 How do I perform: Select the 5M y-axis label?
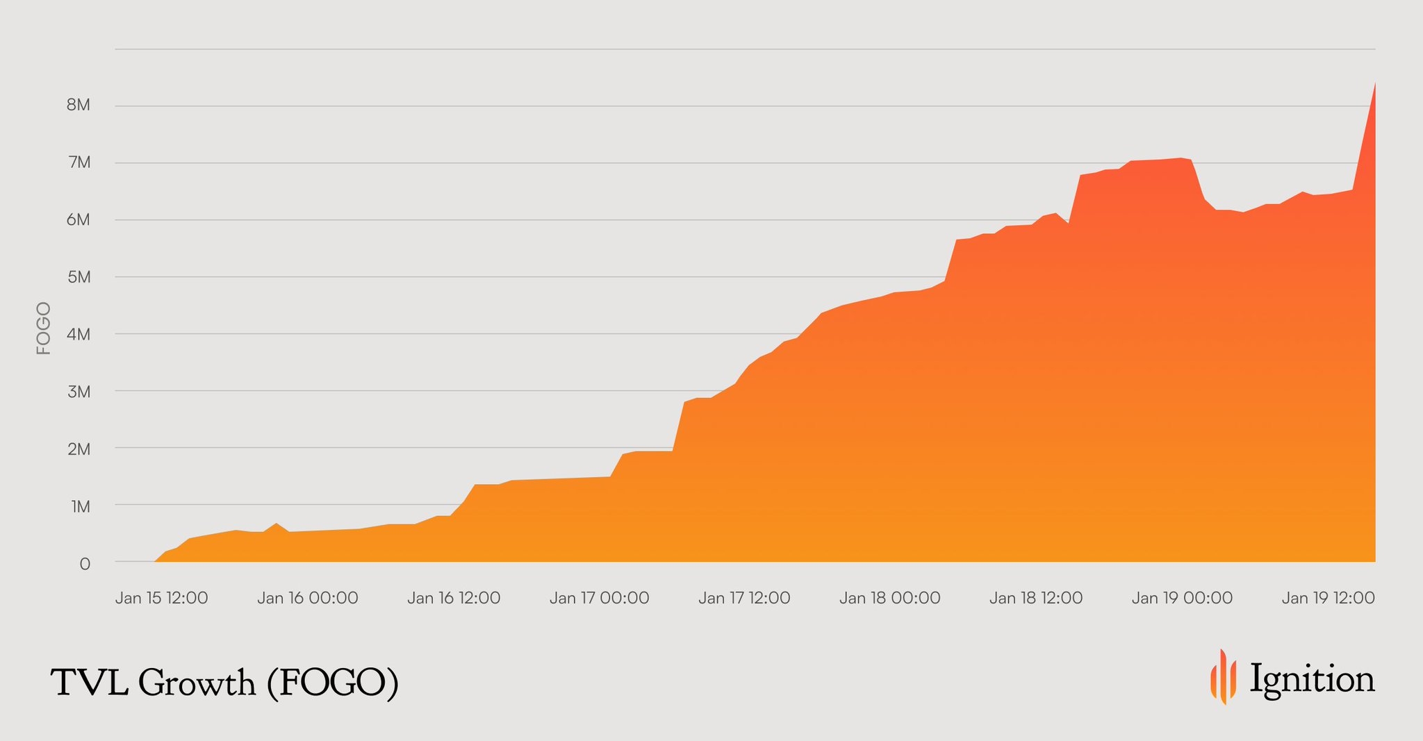[x=79, y=277]
